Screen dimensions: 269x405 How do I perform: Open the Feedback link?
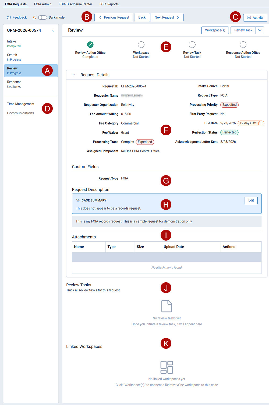17,17
